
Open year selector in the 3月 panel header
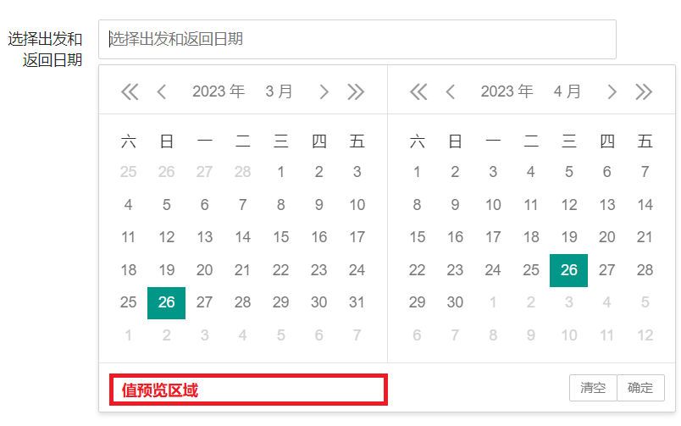click(x=219, y=91)
